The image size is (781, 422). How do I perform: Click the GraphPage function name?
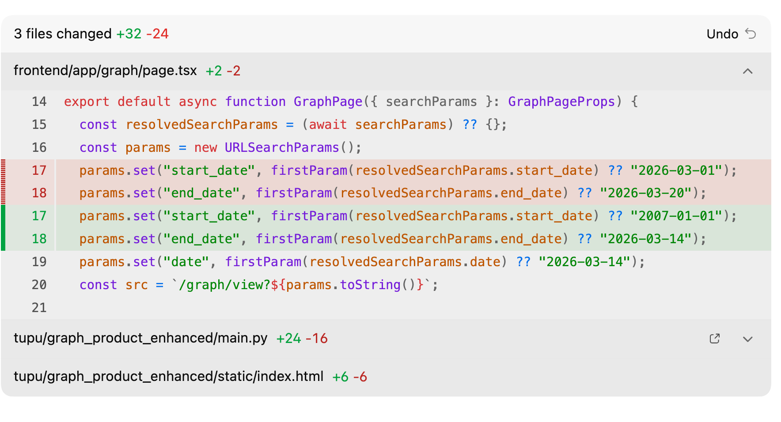(328, 102)
